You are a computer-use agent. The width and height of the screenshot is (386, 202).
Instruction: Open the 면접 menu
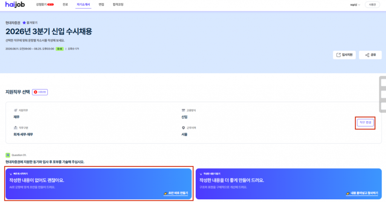[101, 5]
